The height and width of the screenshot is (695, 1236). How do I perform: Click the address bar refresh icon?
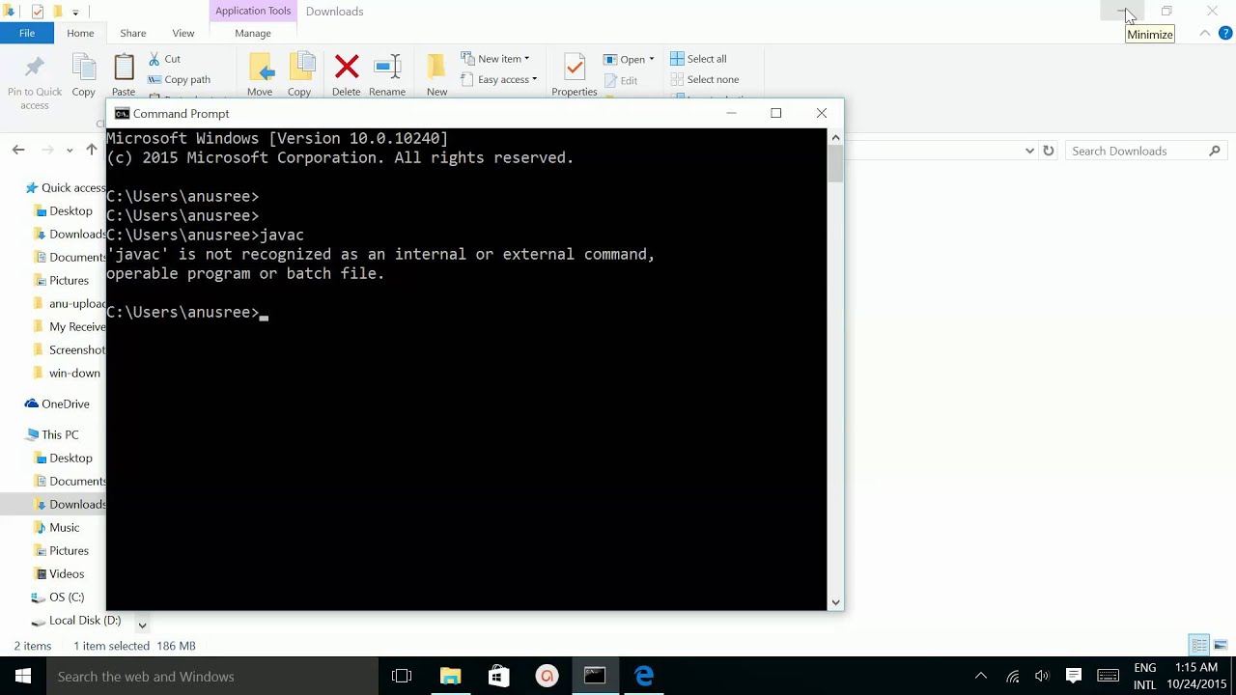1048,151
